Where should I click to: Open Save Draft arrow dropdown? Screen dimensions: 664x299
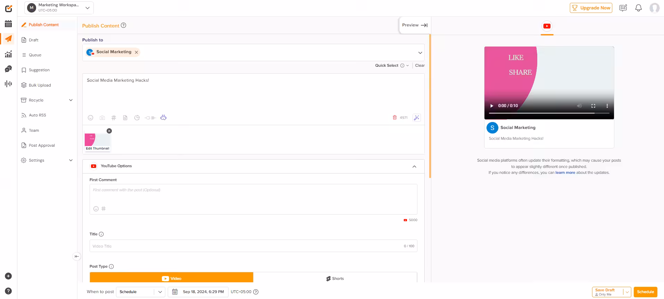[x=627, y=292]
